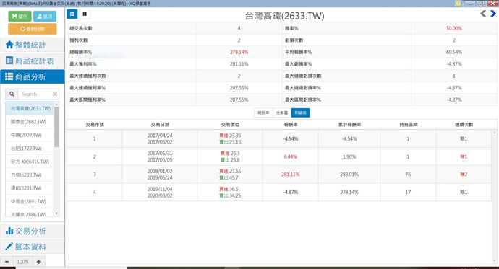Select 台肥(1722.TW) in the stock list
The image size is (499, 269).
tap(30, 149)
